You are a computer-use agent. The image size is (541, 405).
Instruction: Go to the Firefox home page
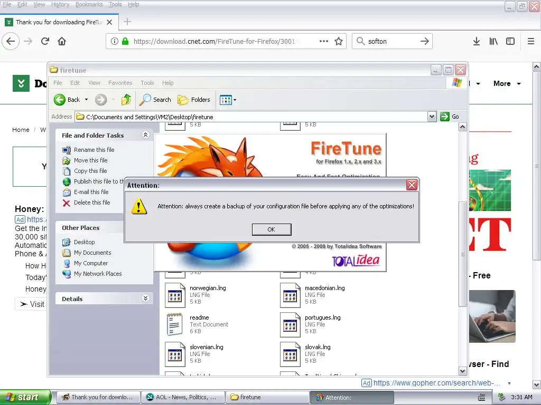(62, 41)
